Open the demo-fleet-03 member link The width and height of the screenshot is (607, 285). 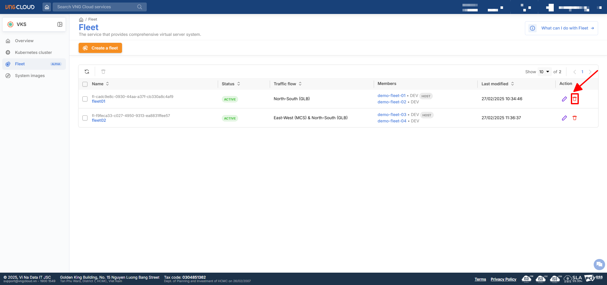[x=392, y=115]
